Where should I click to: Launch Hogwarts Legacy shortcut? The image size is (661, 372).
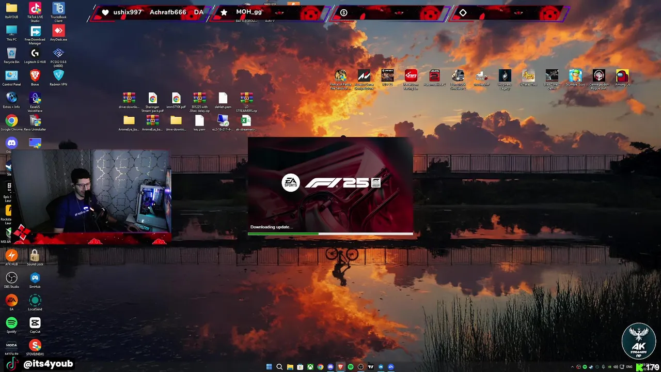(505, 79)
